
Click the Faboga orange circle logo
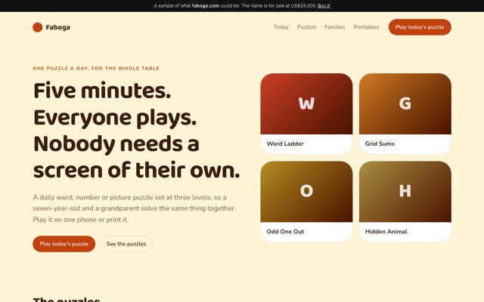[x=37, y=27]
